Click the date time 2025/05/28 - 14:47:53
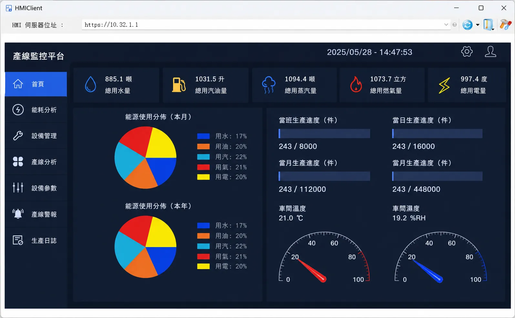The height and width of the screenshot is (318, 515). [369, 52]
